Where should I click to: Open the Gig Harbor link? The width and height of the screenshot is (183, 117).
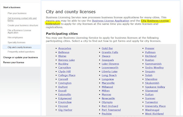pyautogui.click(x=65, y=110)
